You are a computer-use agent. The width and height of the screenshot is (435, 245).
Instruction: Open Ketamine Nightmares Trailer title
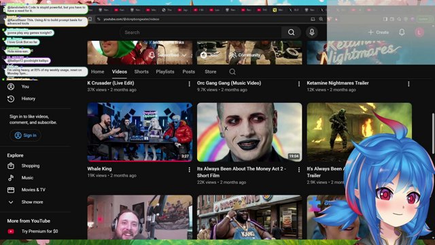pyautogui.click(x=338, y=83)
